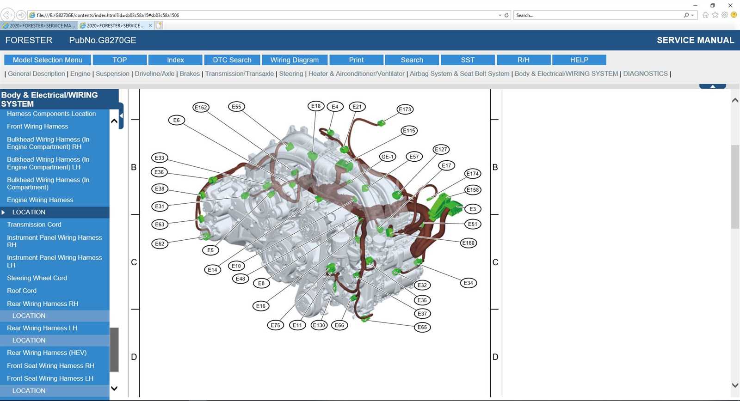This screenshot has width=740, height=401.
Task: Open the browser Home icon
Action: (x=705, y=15)
